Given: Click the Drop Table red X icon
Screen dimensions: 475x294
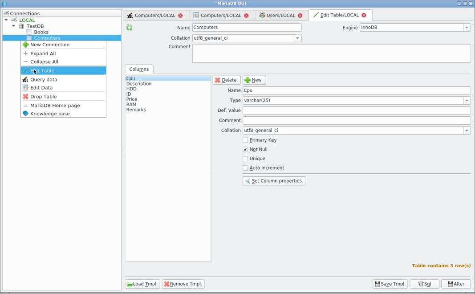Looking at the screenshot, I should (25, 97).
